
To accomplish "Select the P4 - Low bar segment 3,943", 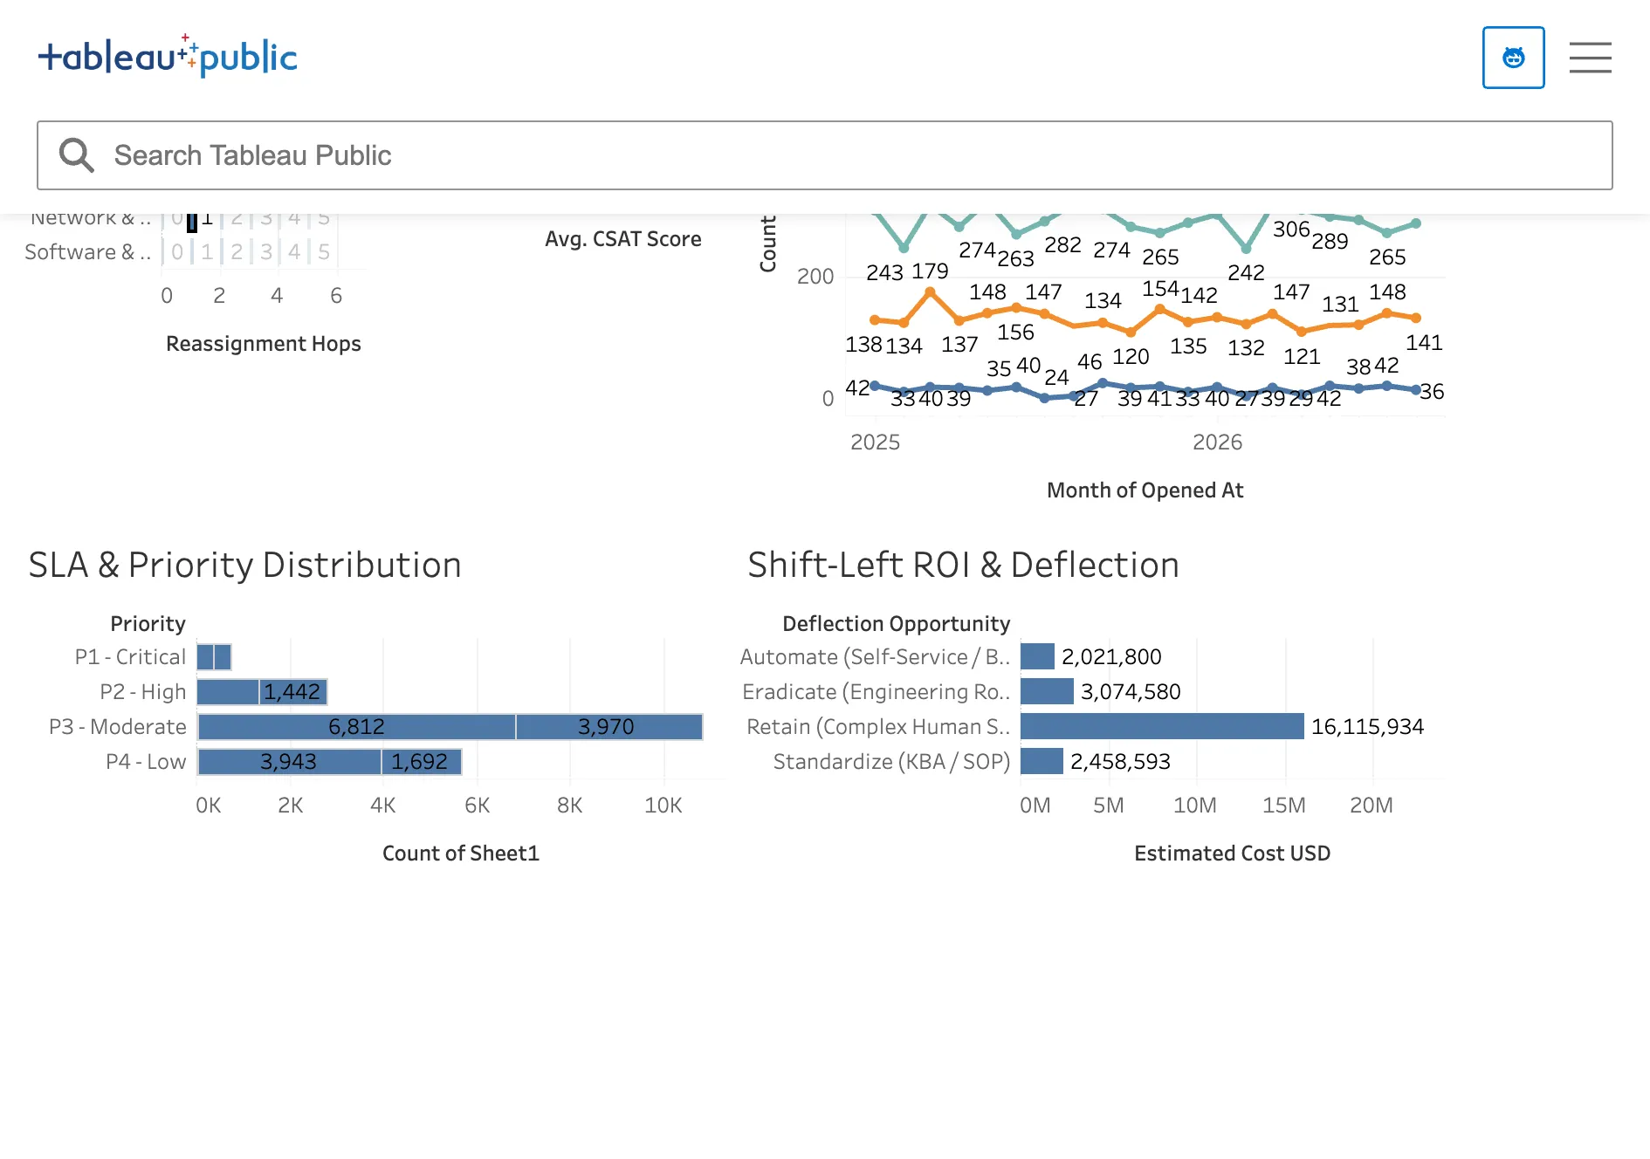I will (289, 762).
